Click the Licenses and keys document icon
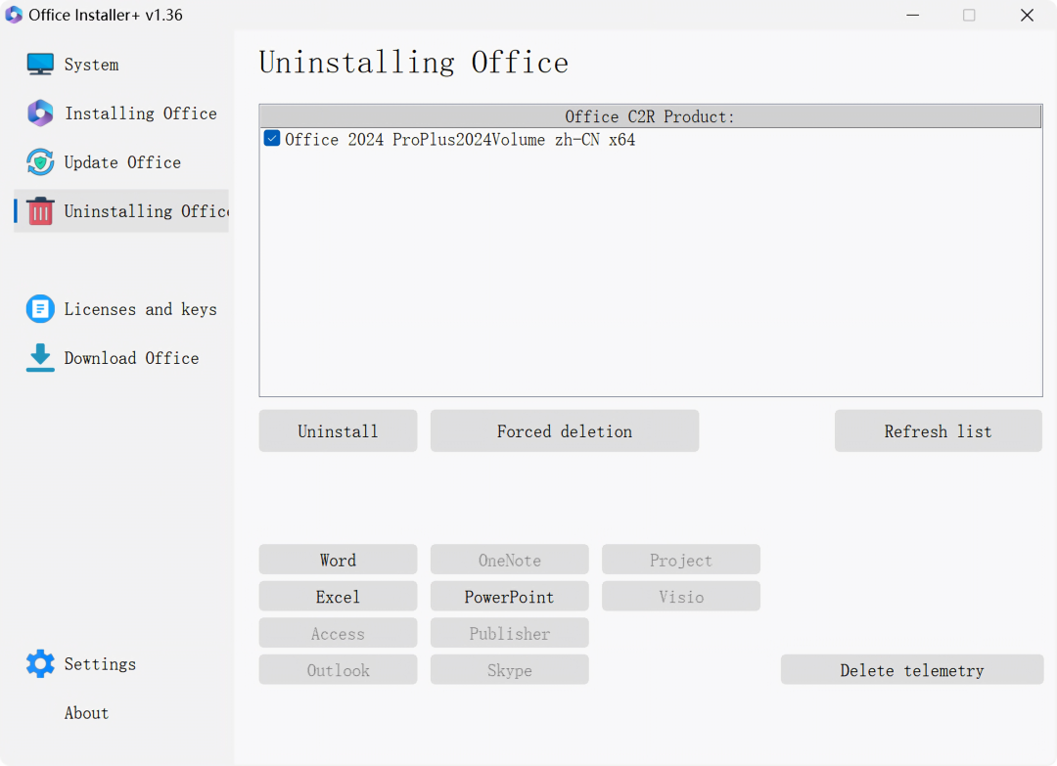The height and width of the screenshot is (766, 1057). pyautogui.click(x=40, y=309)
